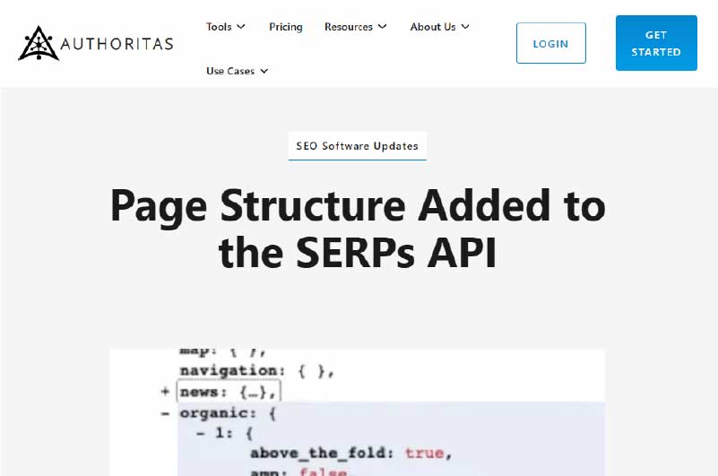Open the Resources menu
Screen dimensions: 718x476
[349, 27]
